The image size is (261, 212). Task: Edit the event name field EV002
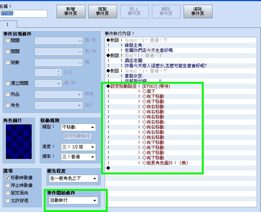point(23,14)
